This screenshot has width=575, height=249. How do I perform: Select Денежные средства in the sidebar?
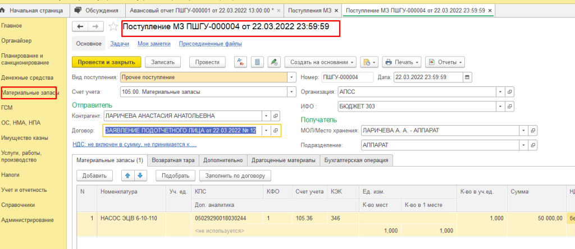pos(27,77)
